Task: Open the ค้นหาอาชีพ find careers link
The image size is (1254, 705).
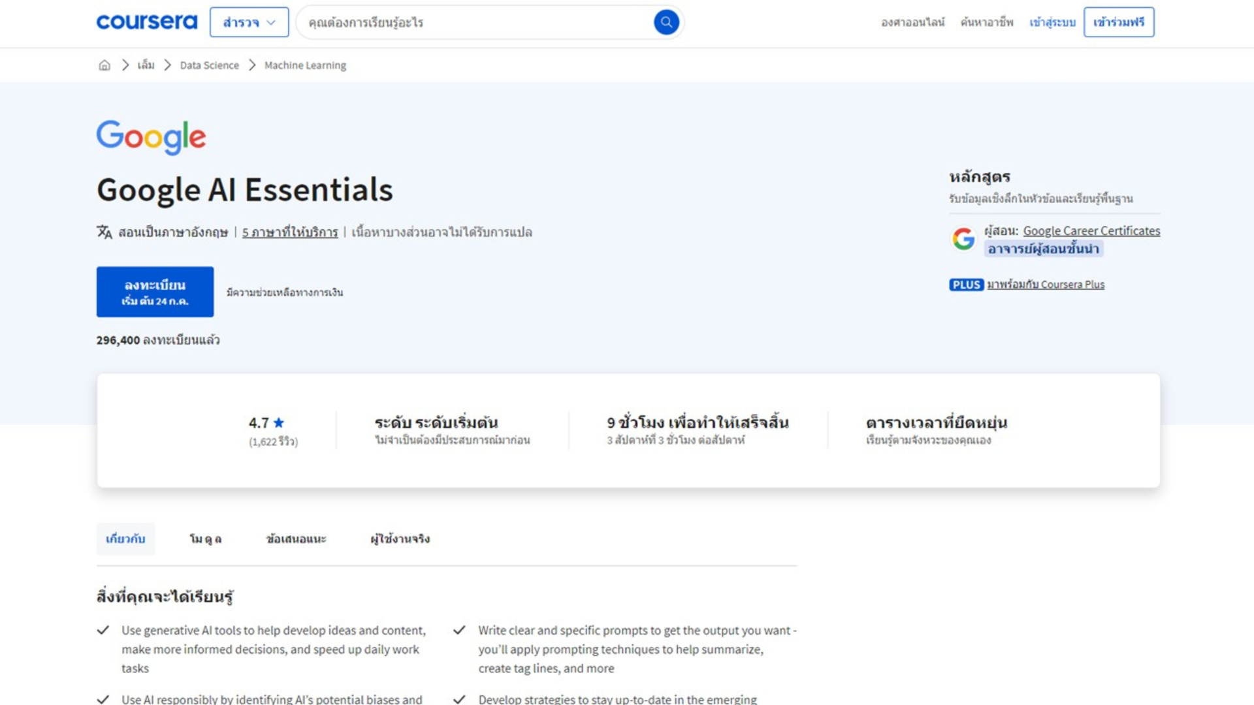Action: click(987, 22)
